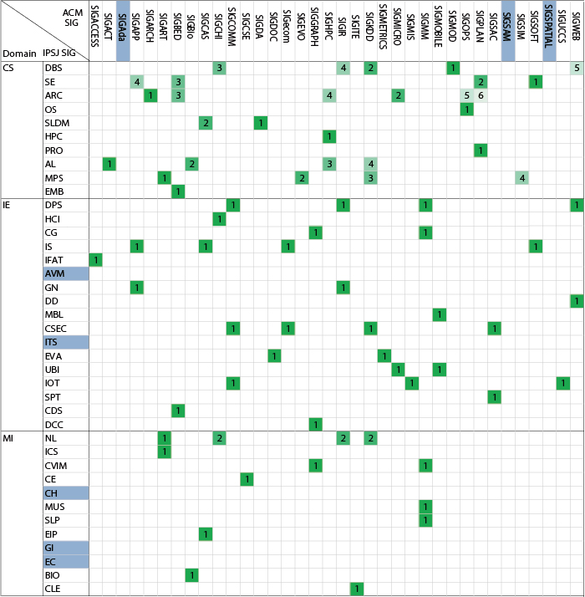Viewport: 585px width, 597px height.
Task: Select the '1' cell at OS and SIGOPS
Action: pos(466,110)
